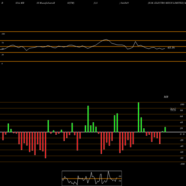Click the 'MR' panel title label
186x186 pixels.
166,97
